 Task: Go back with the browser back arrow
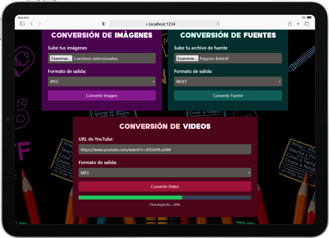(x=31, y=24)
